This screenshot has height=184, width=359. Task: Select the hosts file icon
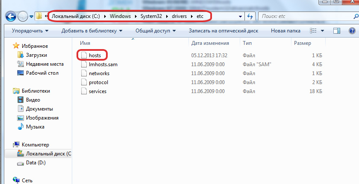point(84,55)
